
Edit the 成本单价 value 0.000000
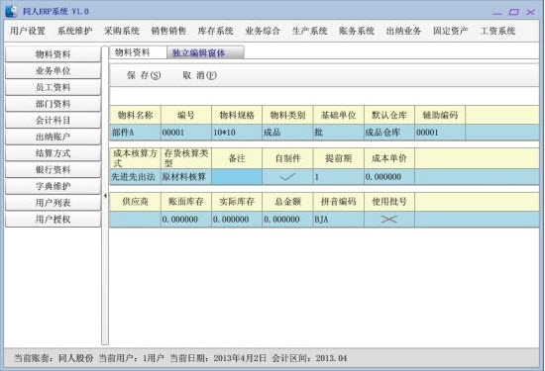click(x=389, y=177)
